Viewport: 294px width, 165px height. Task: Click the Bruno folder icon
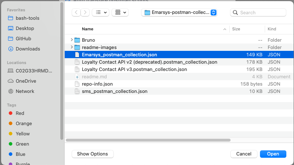pos(77,40)
